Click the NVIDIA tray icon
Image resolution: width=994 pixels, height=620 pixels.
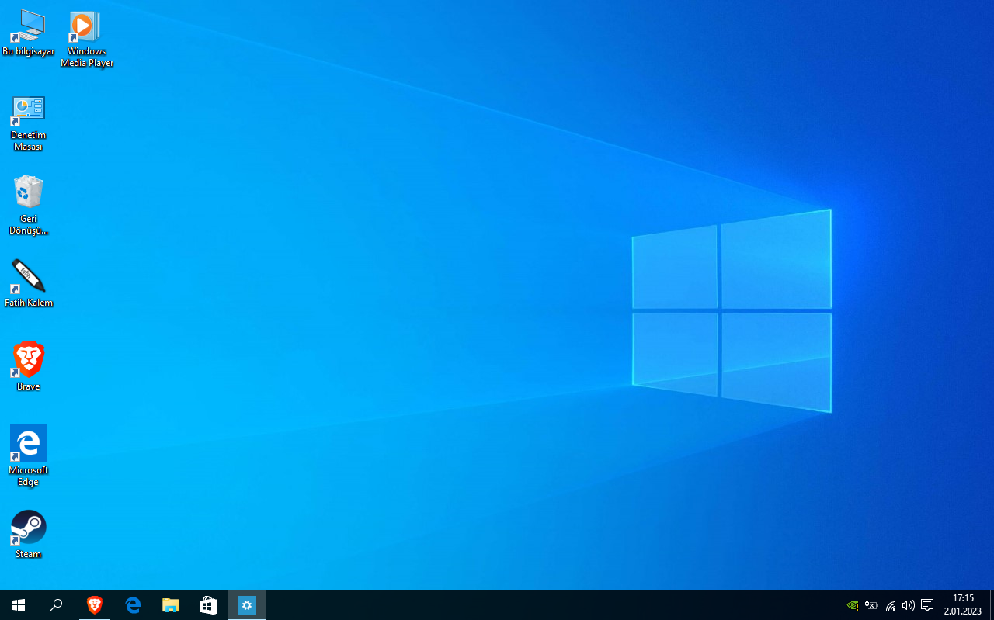(x=853, y=605)
